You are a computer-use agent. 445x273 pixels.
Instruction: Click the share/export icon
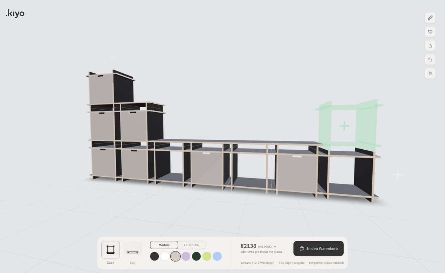[430, 46]
